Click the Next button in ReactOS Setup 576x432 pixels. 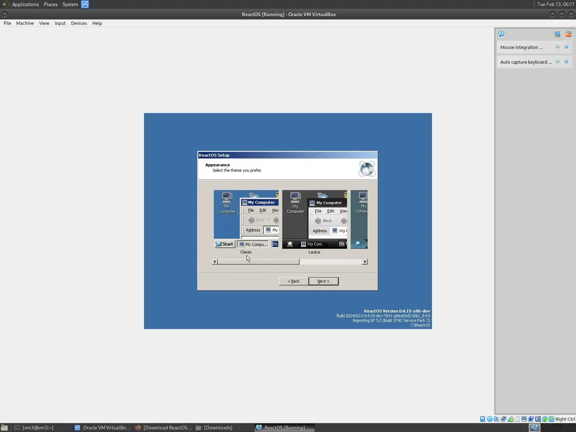[x=323, y=281]
